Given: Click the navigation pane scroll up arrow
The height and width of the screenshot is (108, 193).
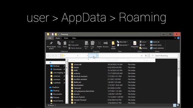Looking at the screenshot, I should [67, 60].
